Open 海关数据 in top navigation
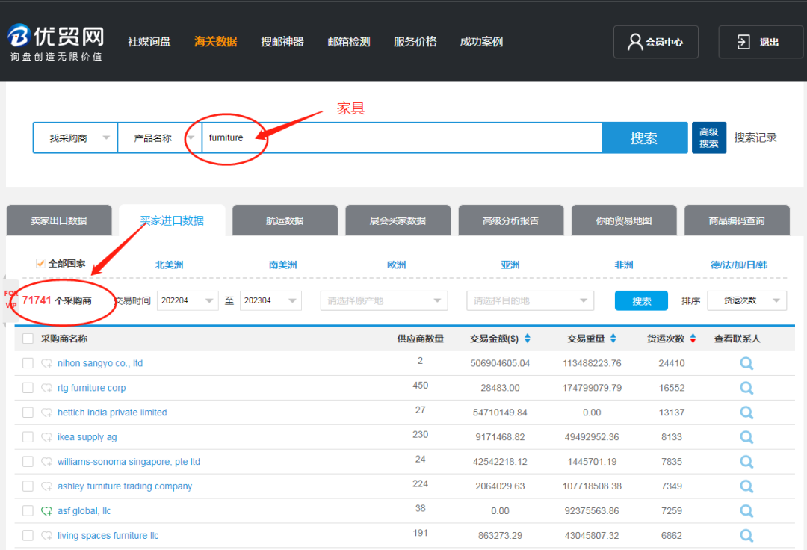Screen dimensions: 807x550 [216, 42]
